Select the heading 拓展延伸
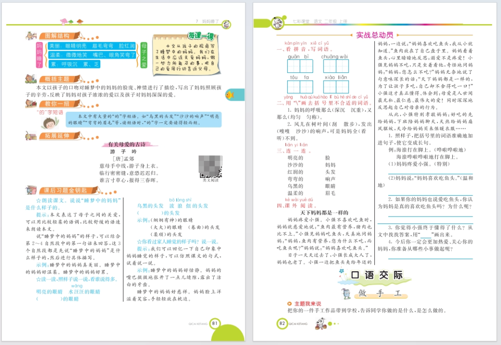The image size is (501, 345). (57, 136)
